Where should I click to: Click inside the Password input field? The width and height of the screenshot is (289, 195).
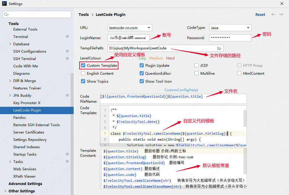point(230,38)
